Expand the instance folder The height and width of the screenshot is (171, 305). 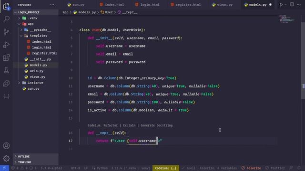(35, 83)
